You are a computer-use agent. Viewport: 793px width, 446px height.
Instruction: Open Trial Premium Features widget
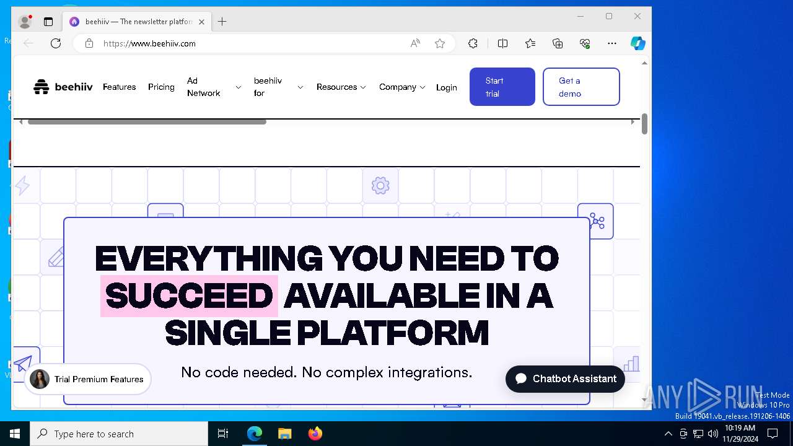point(88,379)
